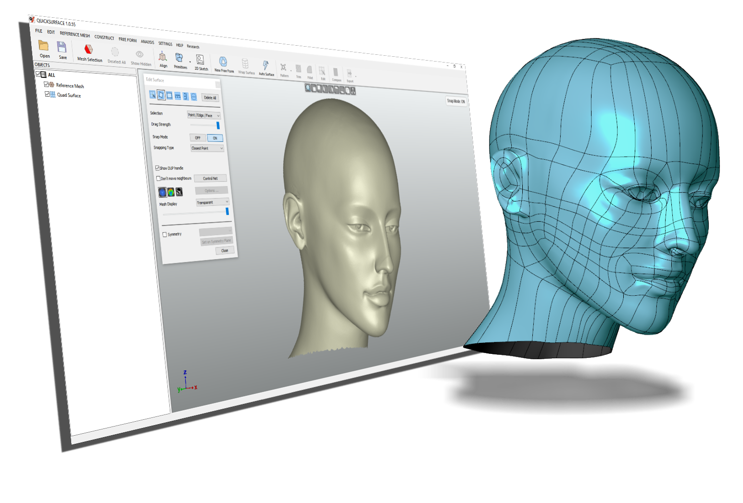The image size is (743, 503).
Task: Open the REFERENCE MESH menu
Action: tap(75, 34)
